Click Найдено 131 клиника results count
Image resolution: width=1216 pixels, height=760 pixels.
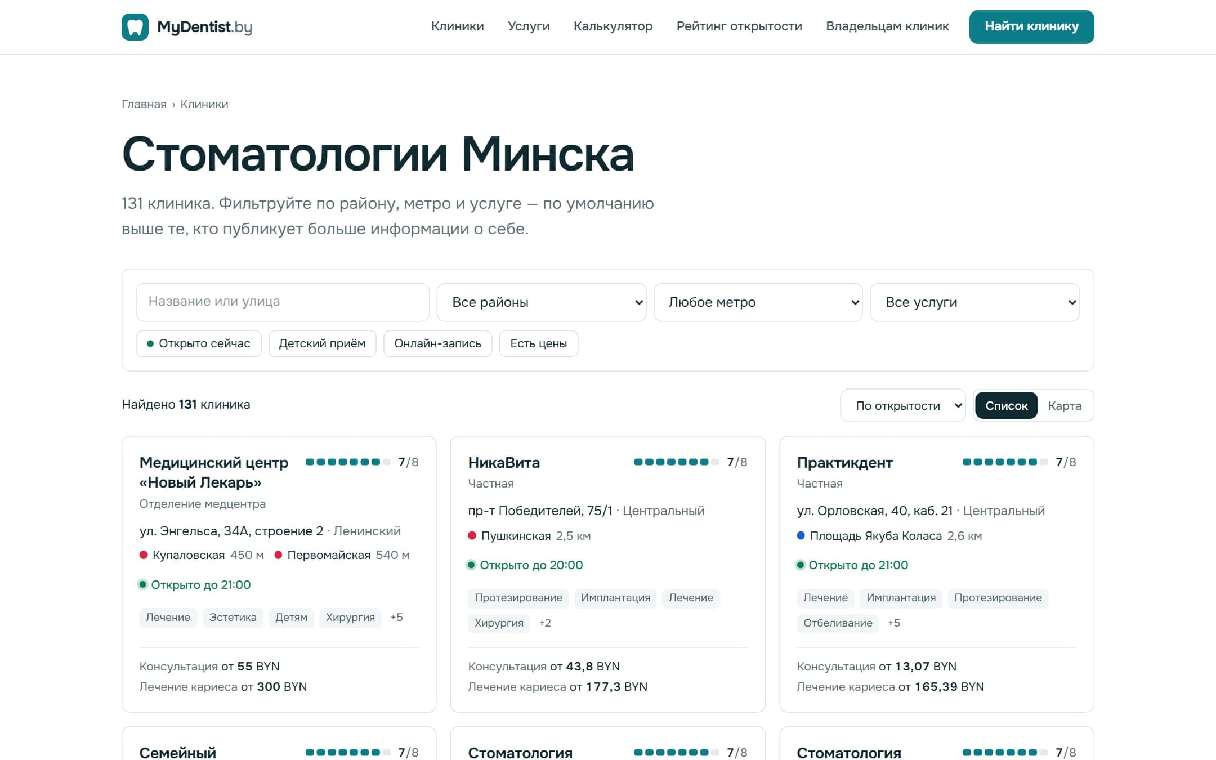tap(186, 404)
